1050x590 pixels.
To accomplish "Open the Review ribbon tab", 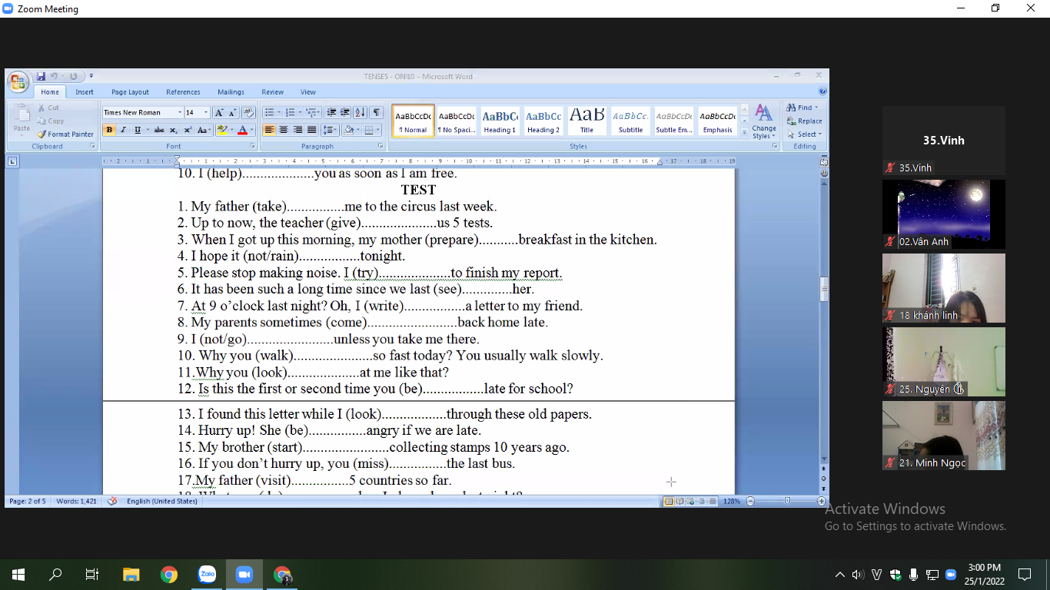I will pyautogui.click(x=272, y=91).
